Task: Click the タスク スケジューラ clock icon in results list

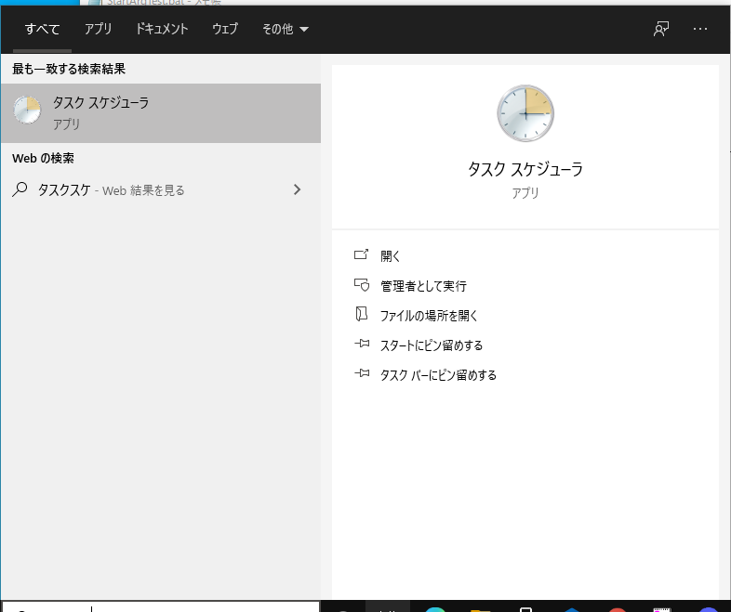Action: point(27,111)
